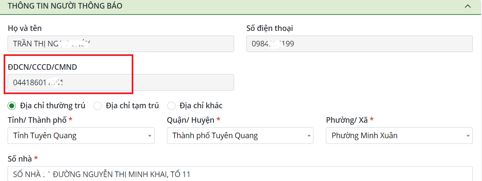The image size is (482, 181).
Task: Select the Địa chỉ thường trú radio button
Action: (12, 106)
